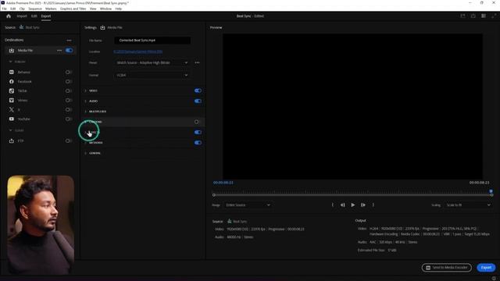Expand the MULTIPLEXER section
Image resolution: width=500 pixels, height=281 pixels.
(x=85, y=112)
